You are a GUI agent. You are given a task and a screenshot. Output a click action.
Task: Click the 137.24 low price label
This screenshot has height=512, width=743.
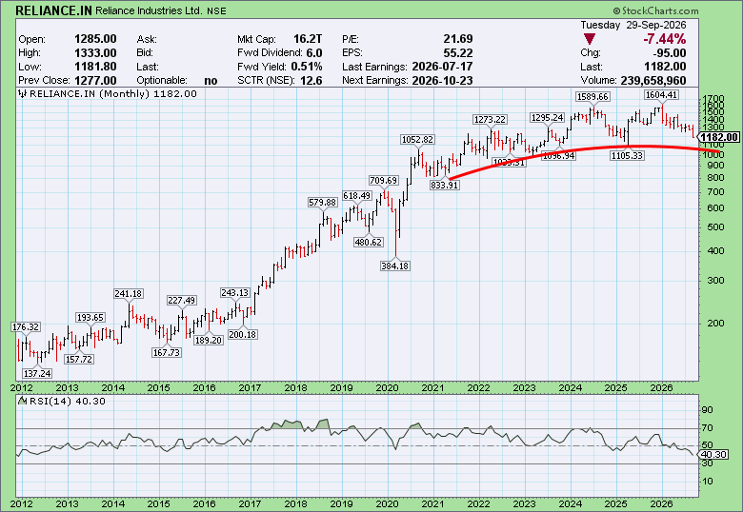[x=37, y=373]
